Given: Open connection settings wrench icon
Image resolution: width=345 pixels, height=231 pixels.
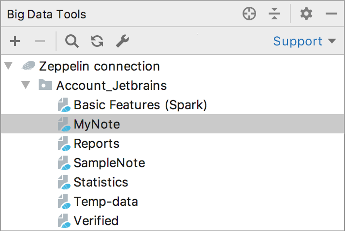Looking at the screenshot, I should tap(122, 42).
